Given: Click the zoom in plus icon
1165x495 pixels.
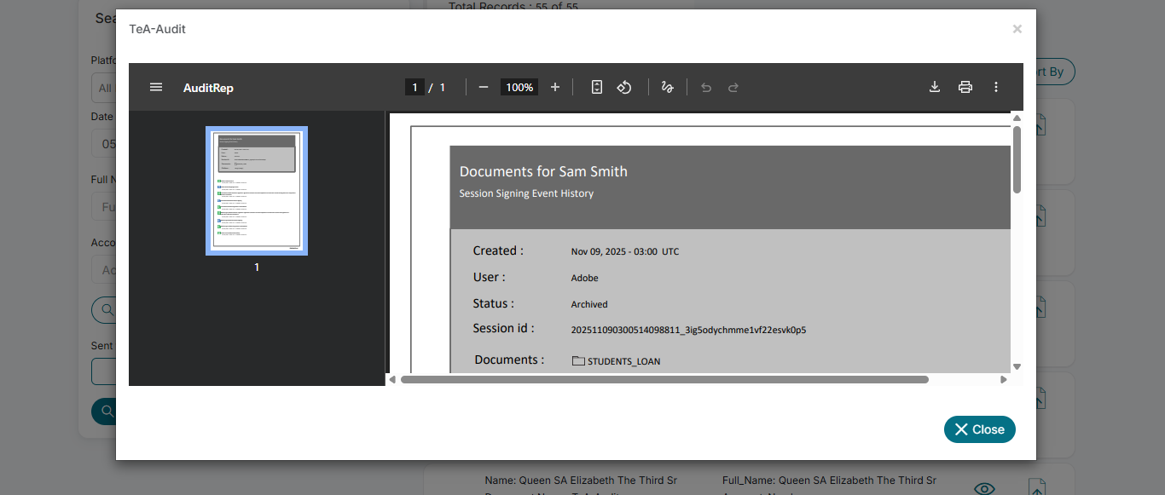Looking at the screenshot, I should coord(555,87).
